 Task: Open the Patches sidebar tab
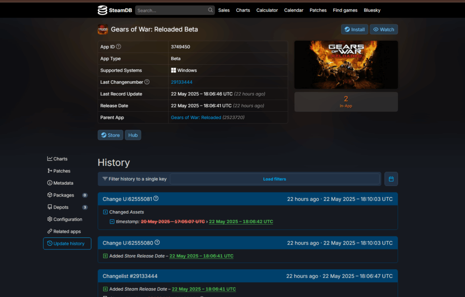67,171
